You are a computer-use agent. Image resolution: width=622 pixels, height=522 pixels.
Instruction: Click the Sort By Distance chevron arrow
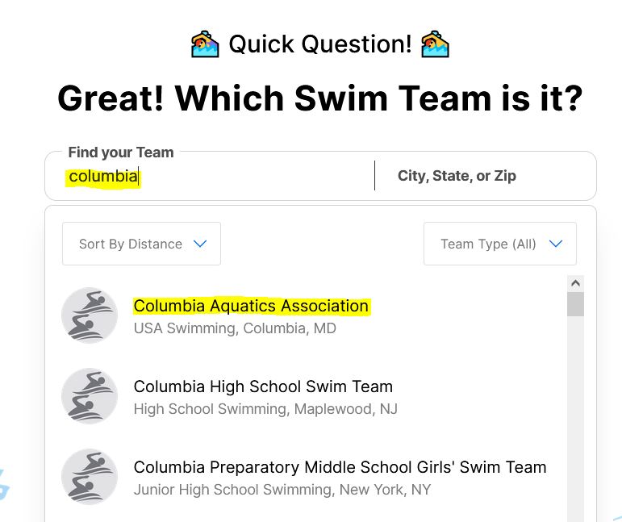point(201,244)
